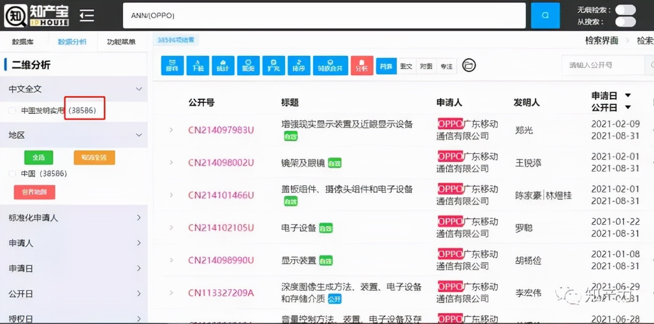Click inventor name 李宏伟

[529, 293]
